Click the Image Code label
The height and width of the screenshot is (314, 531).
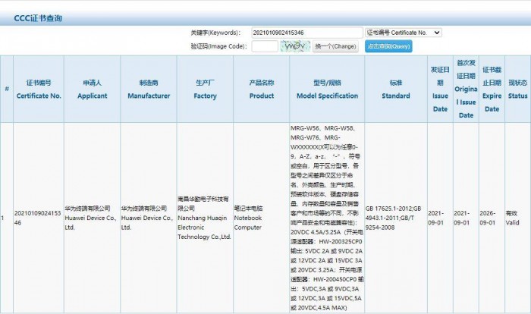point(218,46)
